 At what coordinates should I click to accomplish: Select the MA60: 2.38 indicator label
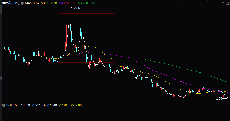[x=49, y=3]
